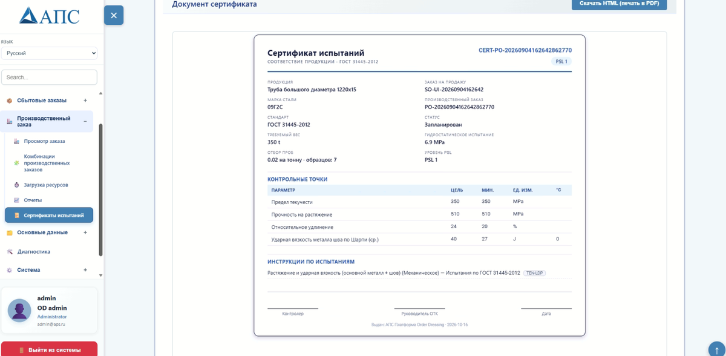Click the sidebar scroll up arrow
The height and width of the screenshot is (356, 726).
pos(100,93)
